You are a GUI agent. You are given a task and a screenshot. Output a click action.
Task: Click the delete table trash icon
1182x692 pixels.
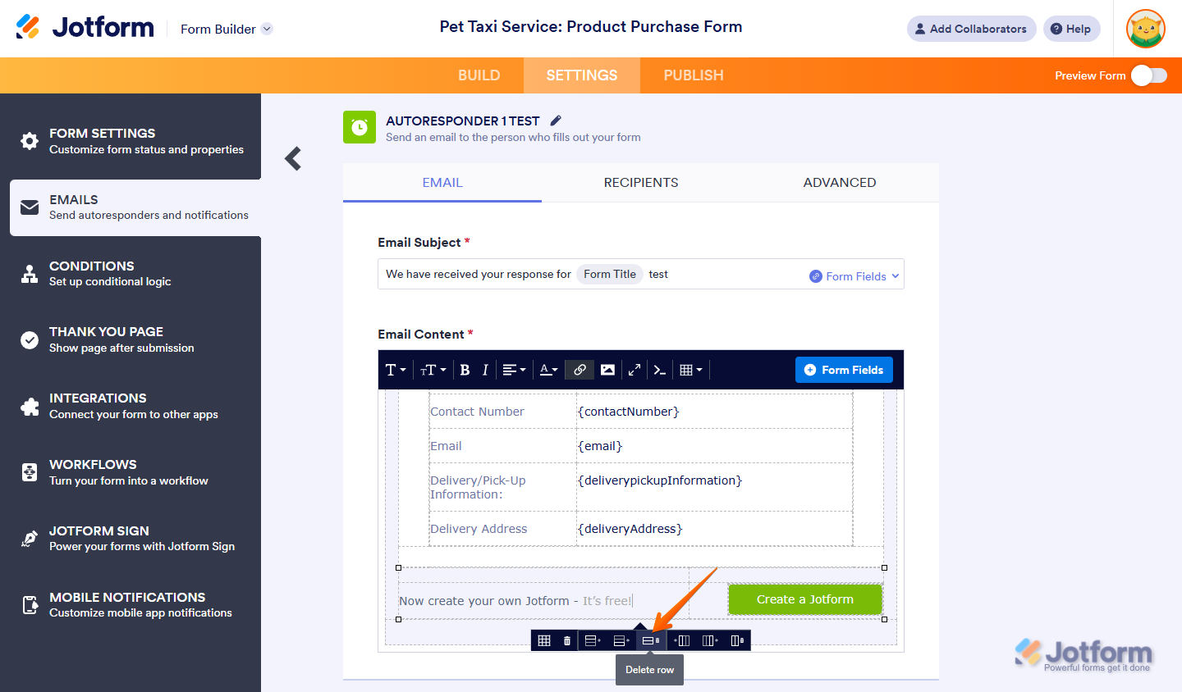tap(567, 640)
